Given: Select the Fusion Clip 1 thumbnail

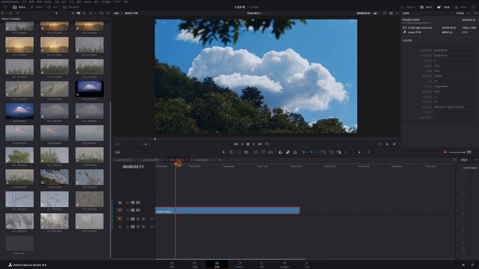Looking at the screenshot, I should click(x=19, y=243).
